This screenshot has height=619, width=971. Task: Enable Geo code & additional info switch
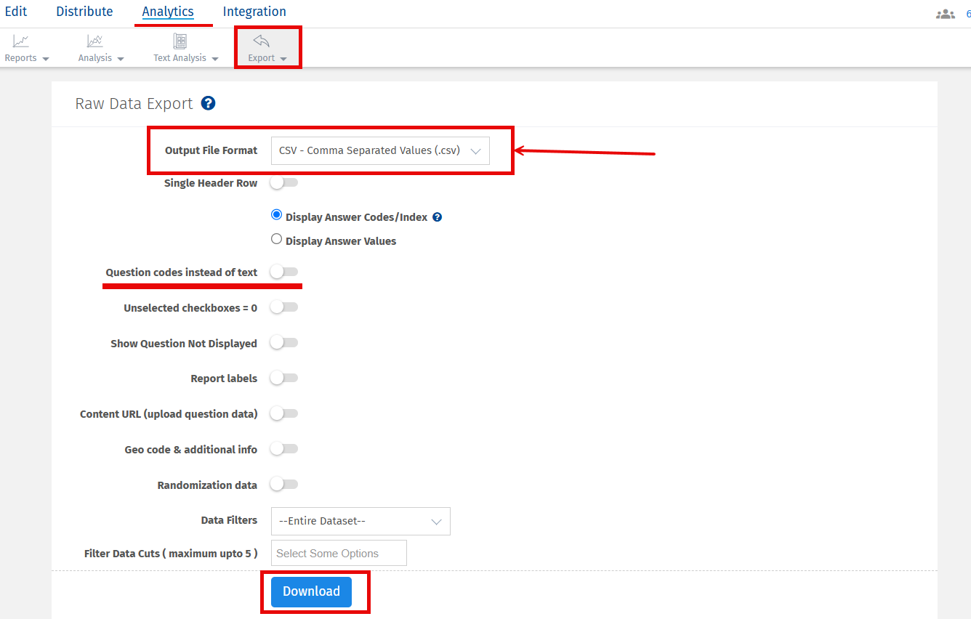click(x=283, y=449)
